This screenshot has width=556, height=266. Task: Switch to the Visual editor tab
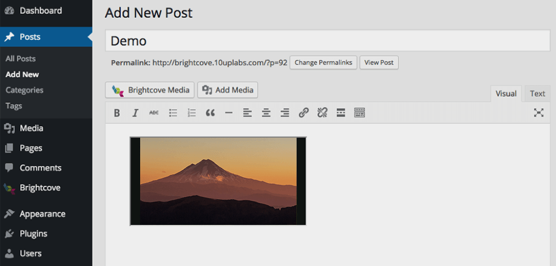click(x=506, y=94)
